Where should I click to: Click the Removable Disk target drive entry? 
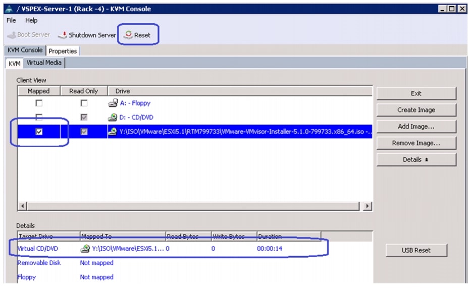click(x=39, y=263)
